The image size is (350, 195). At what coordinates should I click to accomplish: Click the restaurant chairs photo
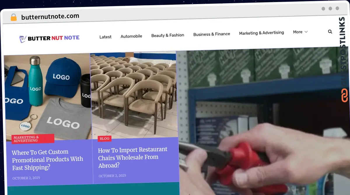[x=134, y=93]
